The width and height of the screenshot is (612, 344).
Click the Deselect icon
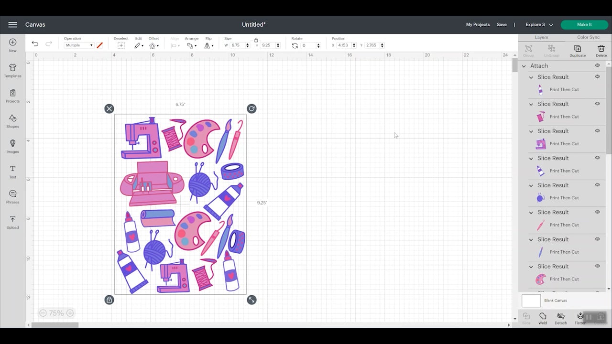[x=121, y=45]
